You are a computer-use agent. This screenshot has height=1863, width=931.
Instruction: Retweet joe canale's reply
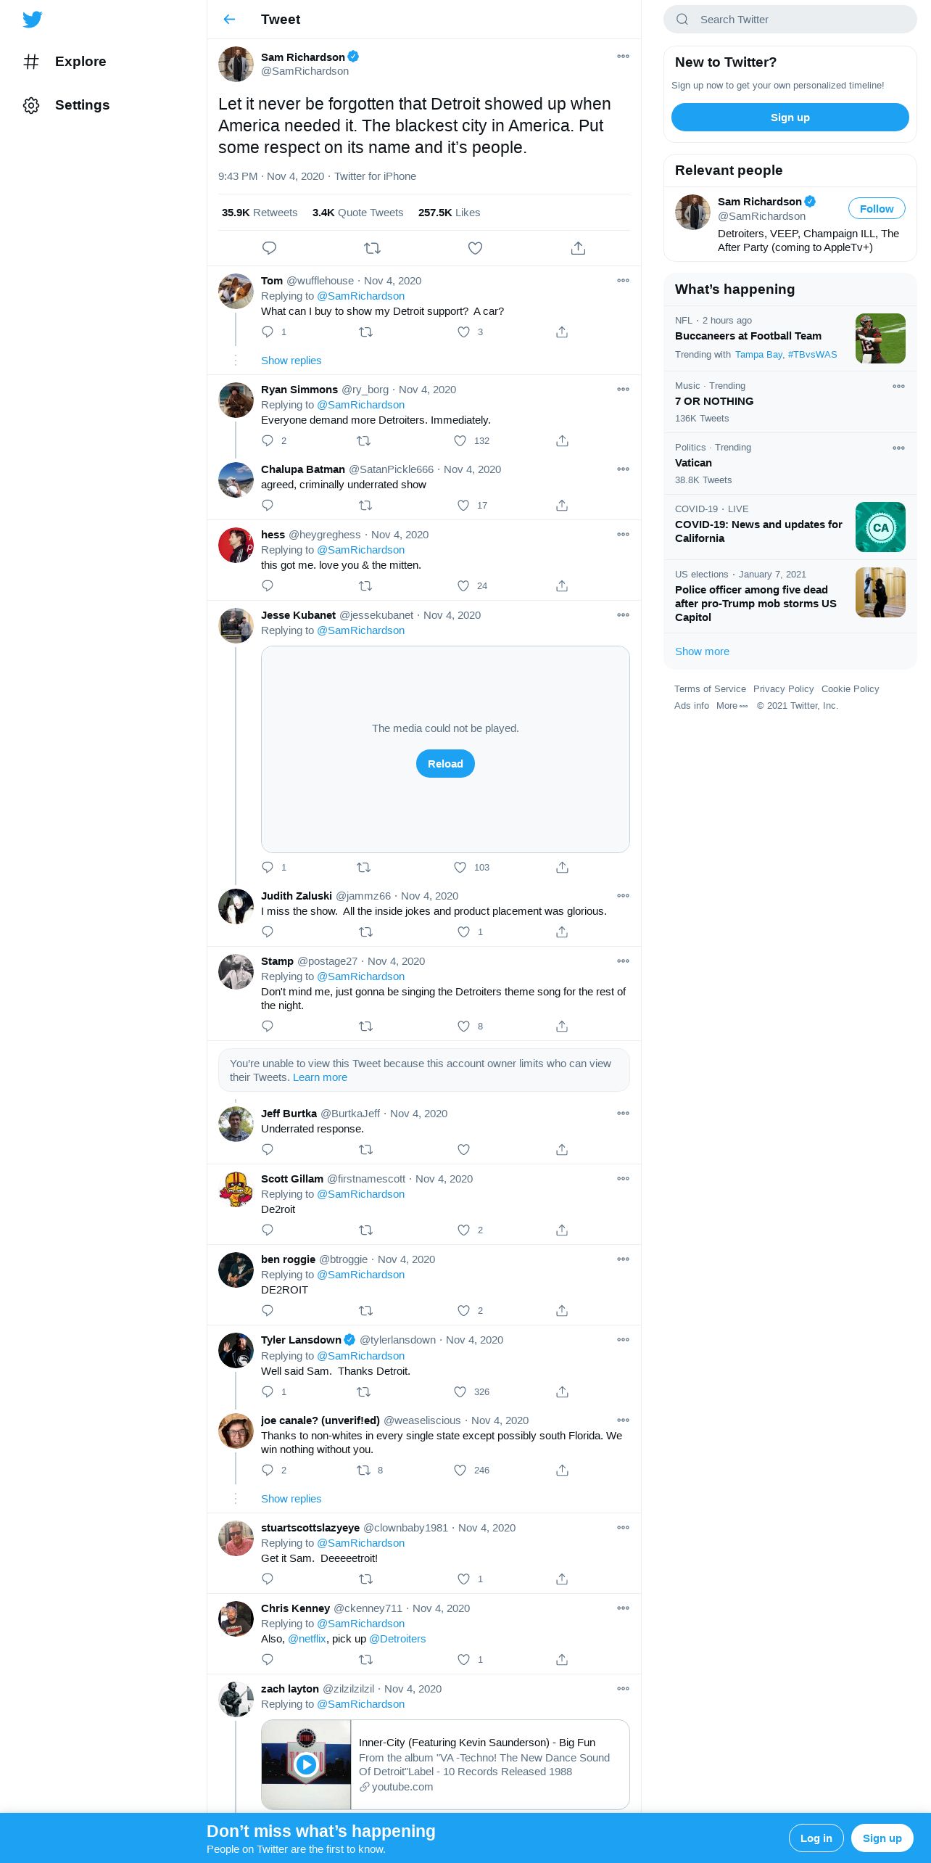[363, 1470]
